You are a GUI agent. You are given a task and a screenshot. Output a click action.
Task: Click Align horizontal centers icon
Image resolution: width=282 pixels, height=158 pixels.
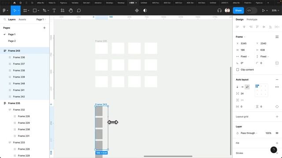pyautogui.click(x=244, y=27)
